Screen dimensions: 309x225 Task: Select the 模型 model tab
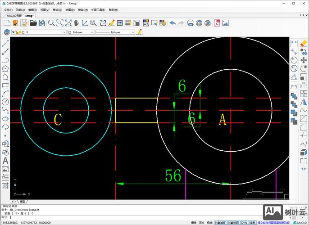click(23, 202)
